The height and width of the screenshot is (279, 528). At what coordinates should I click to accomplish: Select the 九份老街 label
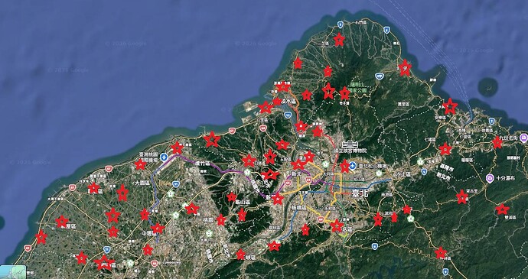click(509, 138)
